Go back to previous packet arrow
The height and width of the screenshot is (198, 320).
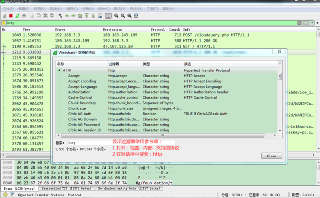[67, 16]
